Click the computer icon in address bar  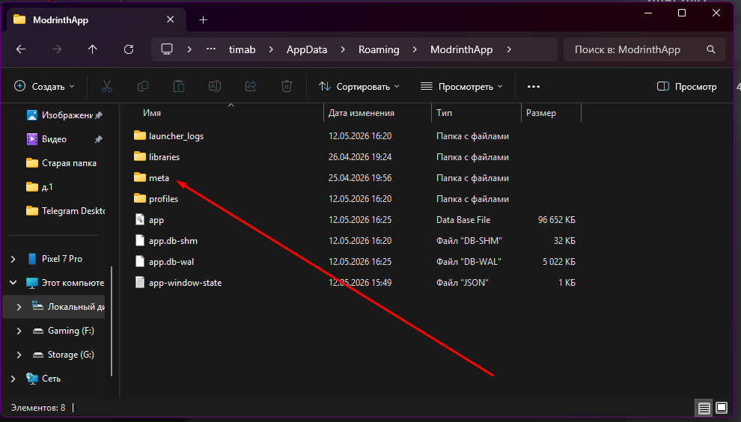(167, 49)
